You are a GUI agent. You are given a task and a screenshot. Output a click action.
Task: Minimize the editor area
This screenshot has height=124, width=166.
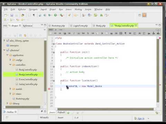[x=156, y=25]
